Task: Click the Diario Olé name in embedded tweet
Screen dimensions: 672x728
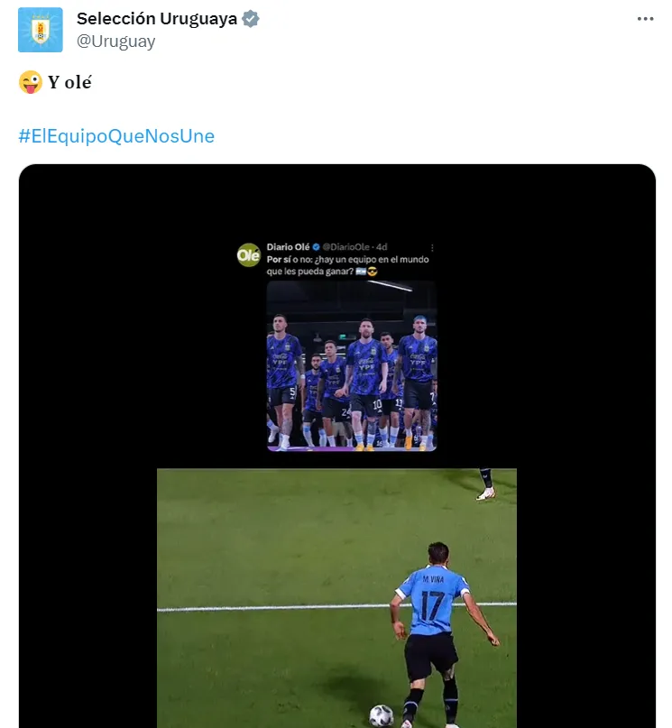Action: tap(286, 246)
